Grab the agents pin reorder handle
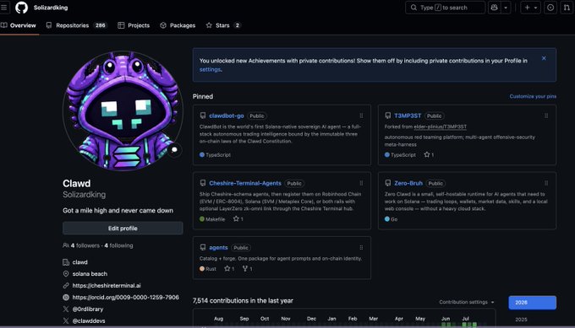 click(x=361, y=248)
